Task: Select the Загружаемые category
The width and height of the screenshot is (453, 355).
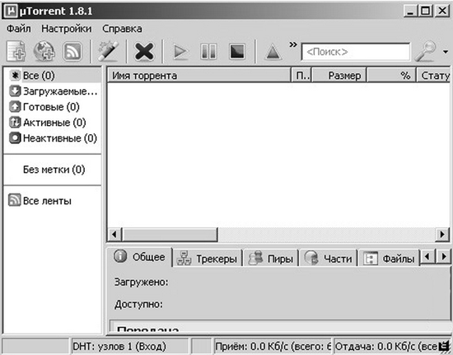Action: click(x=53, y=91)
